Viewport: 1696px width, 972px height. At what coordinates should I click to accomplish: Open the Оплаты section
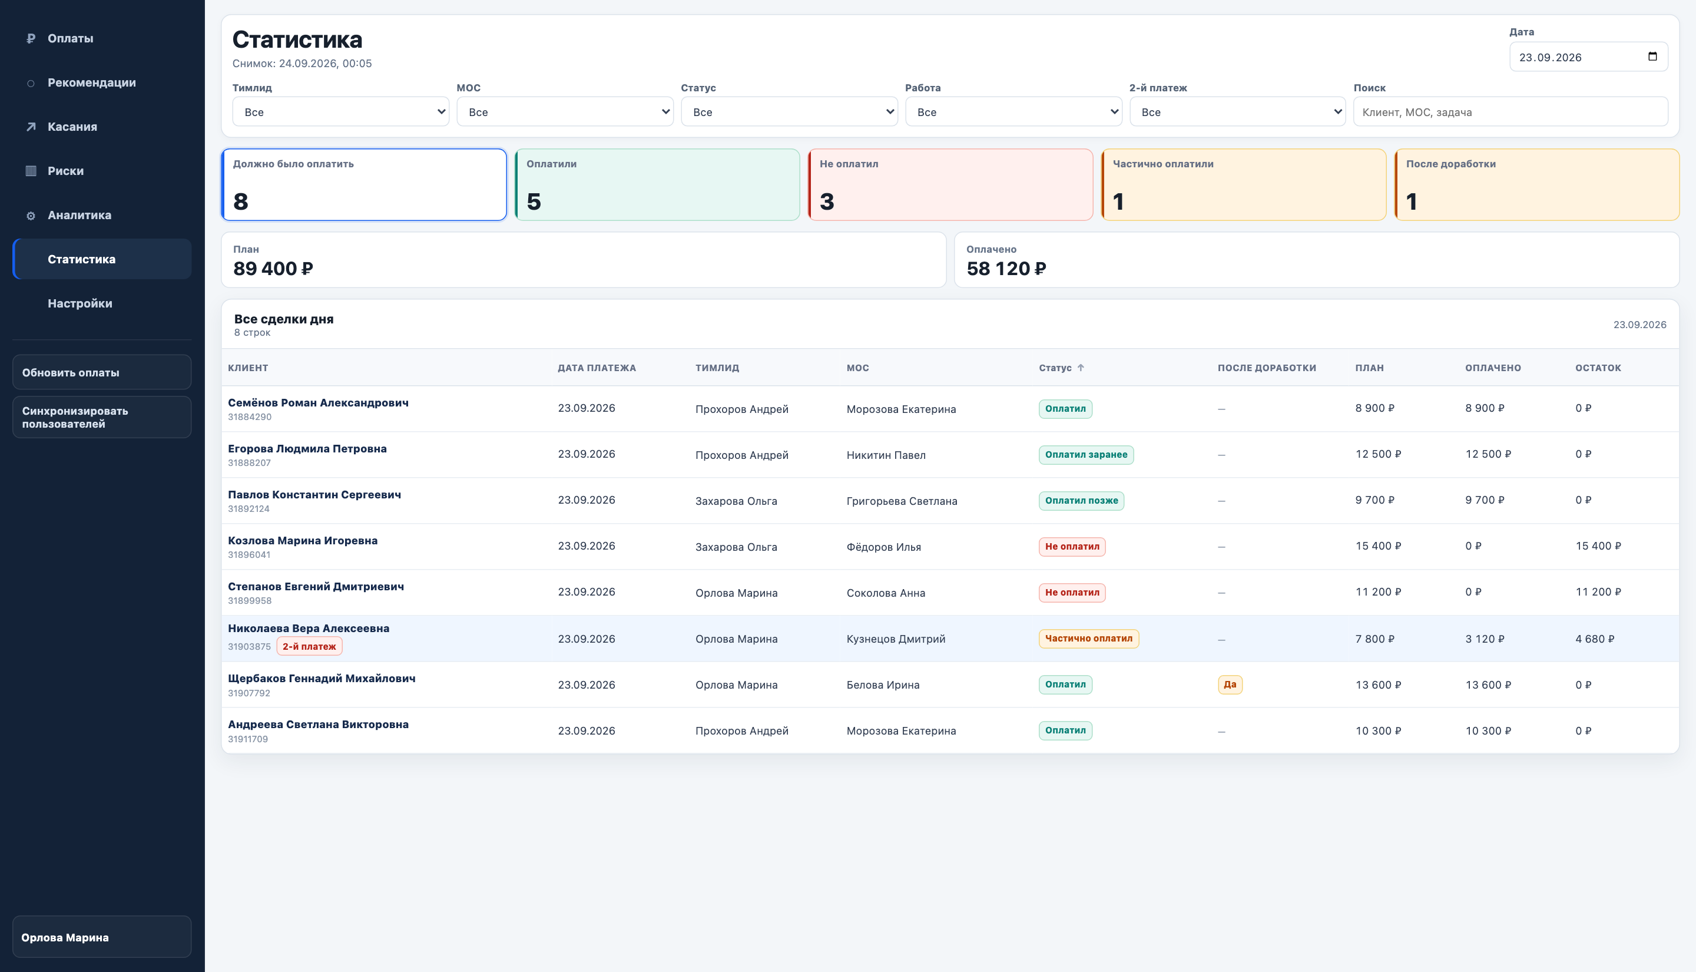point(102,39)
